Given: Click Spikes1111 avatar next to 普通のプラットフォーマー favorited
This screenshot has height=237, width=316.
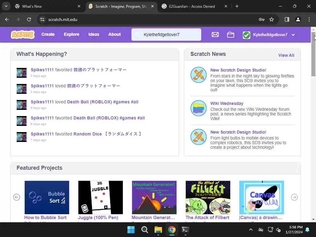Looking at the screenshot, I should (22, 73).
